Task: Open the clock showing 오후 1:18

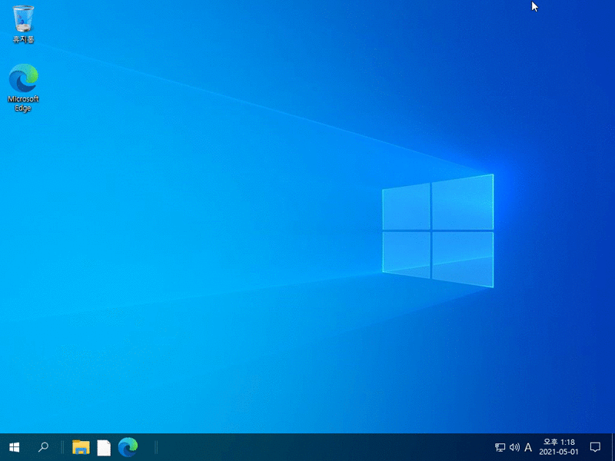Action: 559,447
